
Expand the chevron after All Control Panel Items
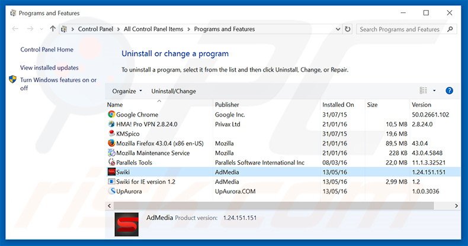pos(188,29)
